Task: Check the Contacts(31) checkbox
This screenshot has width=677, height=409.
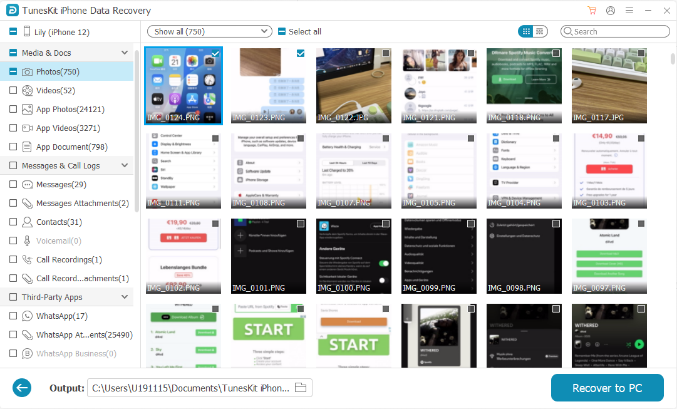Action: click(x=13, y=222)
